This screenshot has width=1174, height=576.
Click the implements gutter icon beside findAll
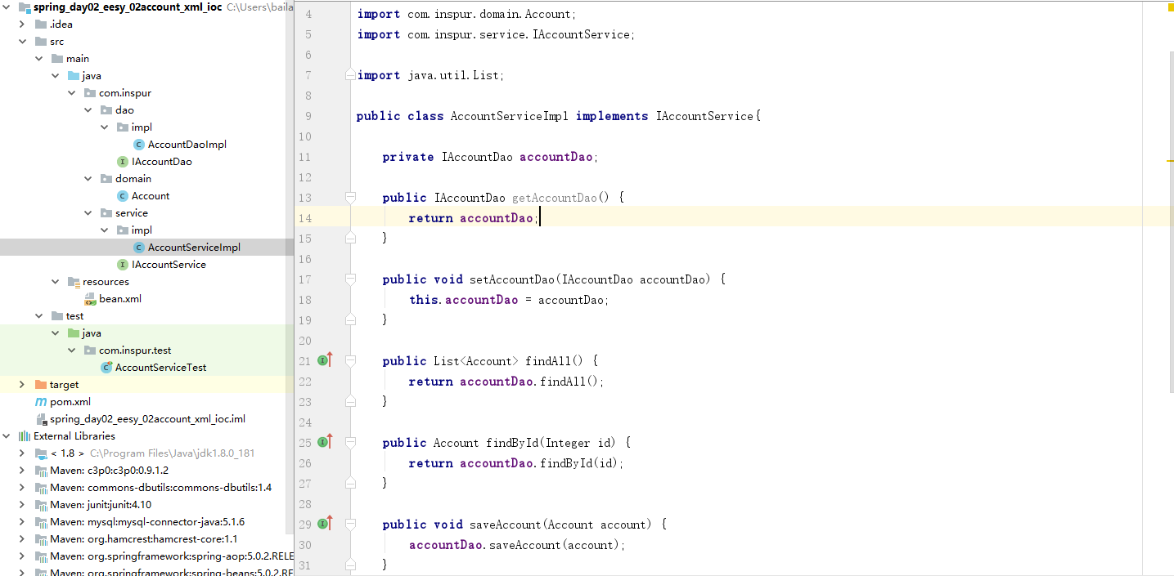pos(324,360)
